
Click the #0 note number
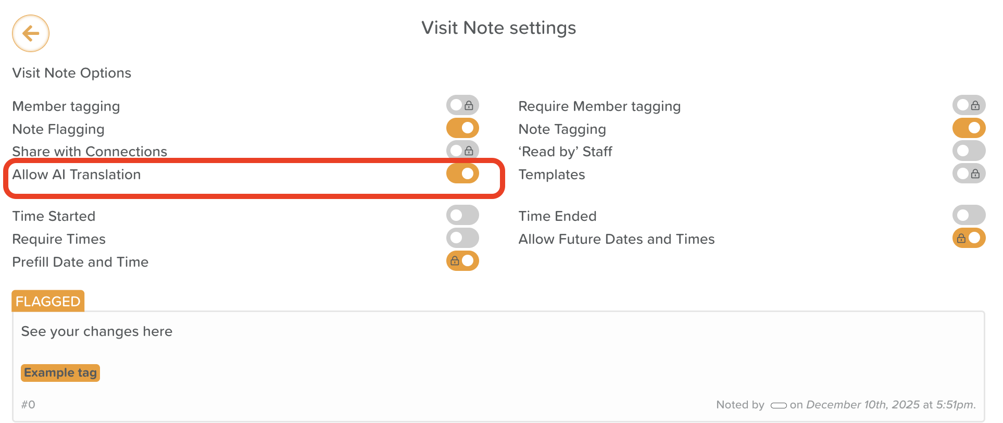point(28,405)
